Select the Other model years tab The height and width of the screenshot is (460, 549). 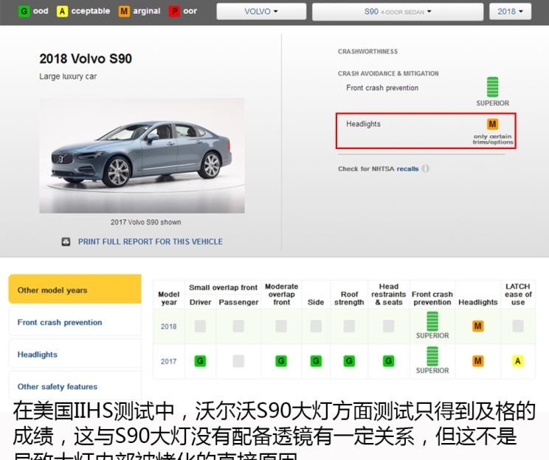click(x=75, y=289)
